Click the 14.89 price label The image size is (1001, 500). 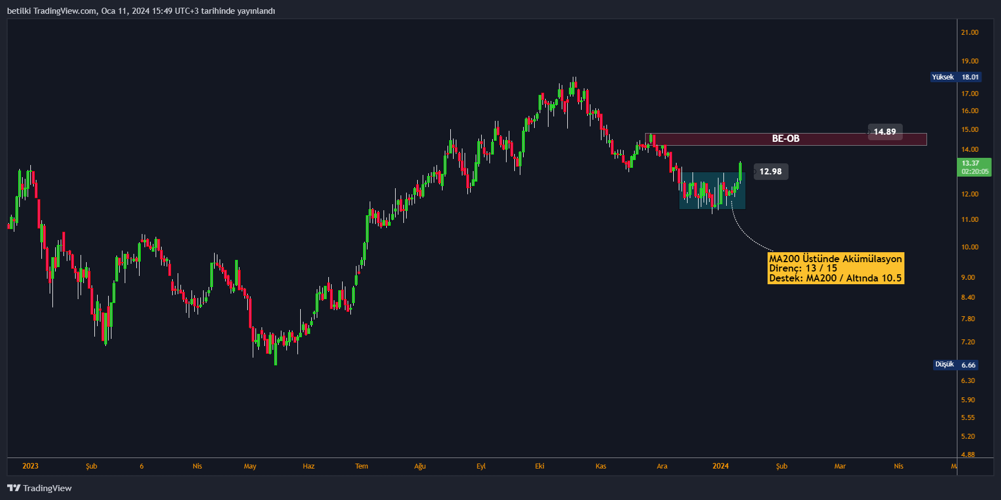(x=885, y=132)
